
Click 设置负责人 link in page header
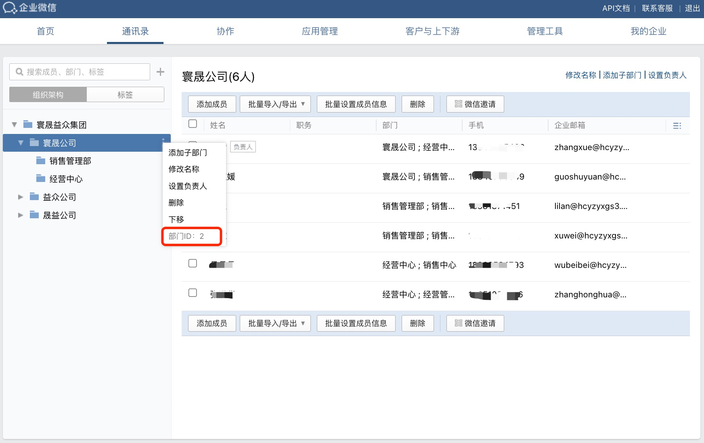pos(667,75)
